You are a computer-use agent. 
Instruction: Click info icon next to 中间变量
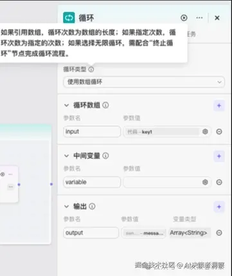(105, 156)
